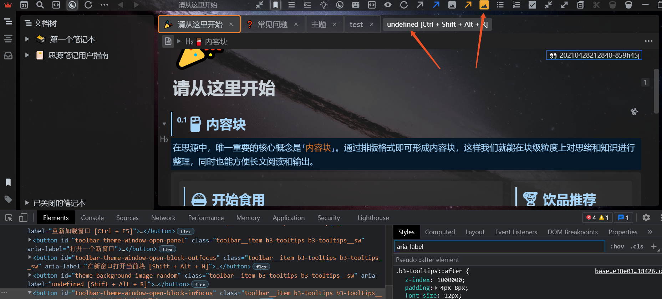Collapse the theme-window-open-block-infocus button node
The image size is (662, 299).
click(x=30, y=293)
